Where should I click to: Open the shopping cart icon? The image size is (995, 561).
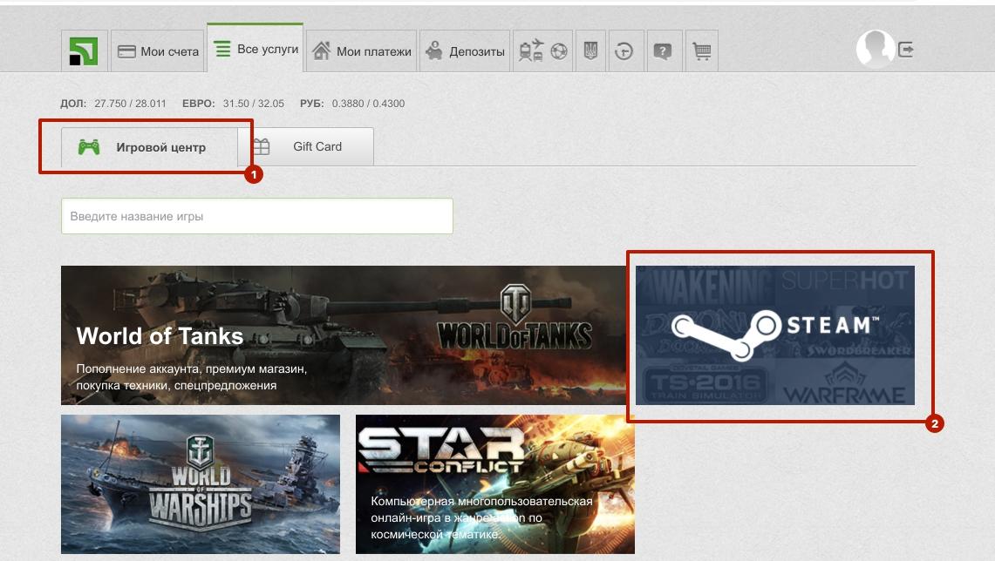click(x=701, y=51)
